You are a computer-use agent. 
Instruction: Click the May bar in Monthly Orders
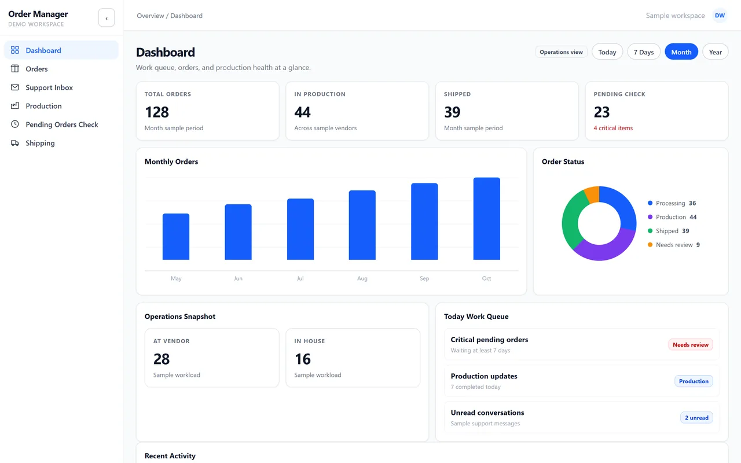176,237
